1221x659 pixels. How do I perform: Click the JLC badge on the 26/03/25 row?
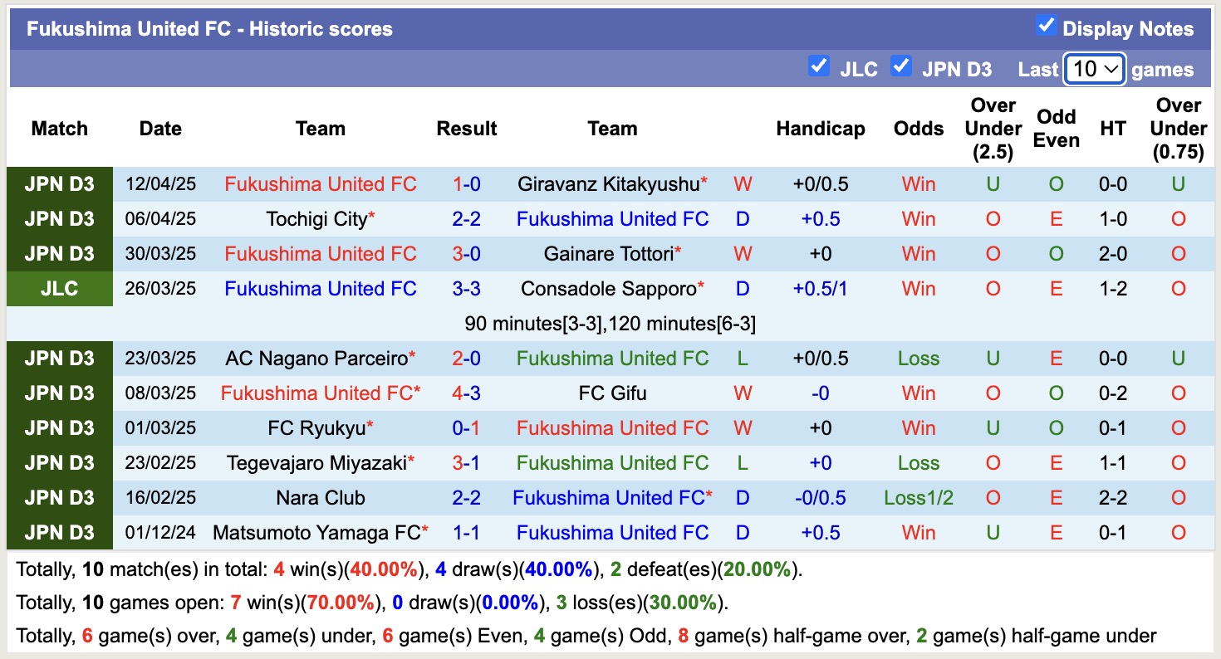pyautogui.click(x=59, y=288)
